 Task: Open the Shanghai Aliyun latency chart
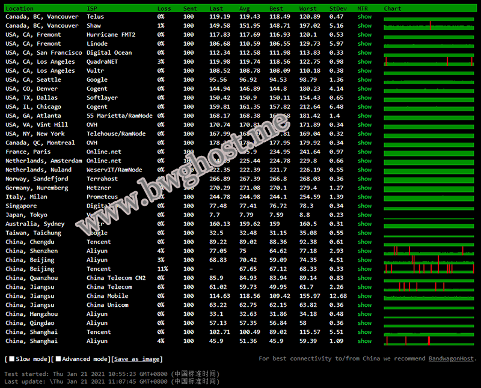(429, 340)
